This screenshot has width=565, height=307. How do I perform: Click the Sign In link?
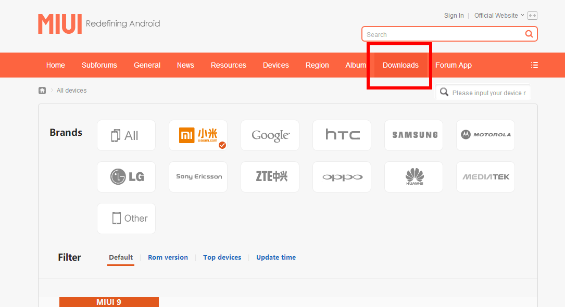click(454, 16)
